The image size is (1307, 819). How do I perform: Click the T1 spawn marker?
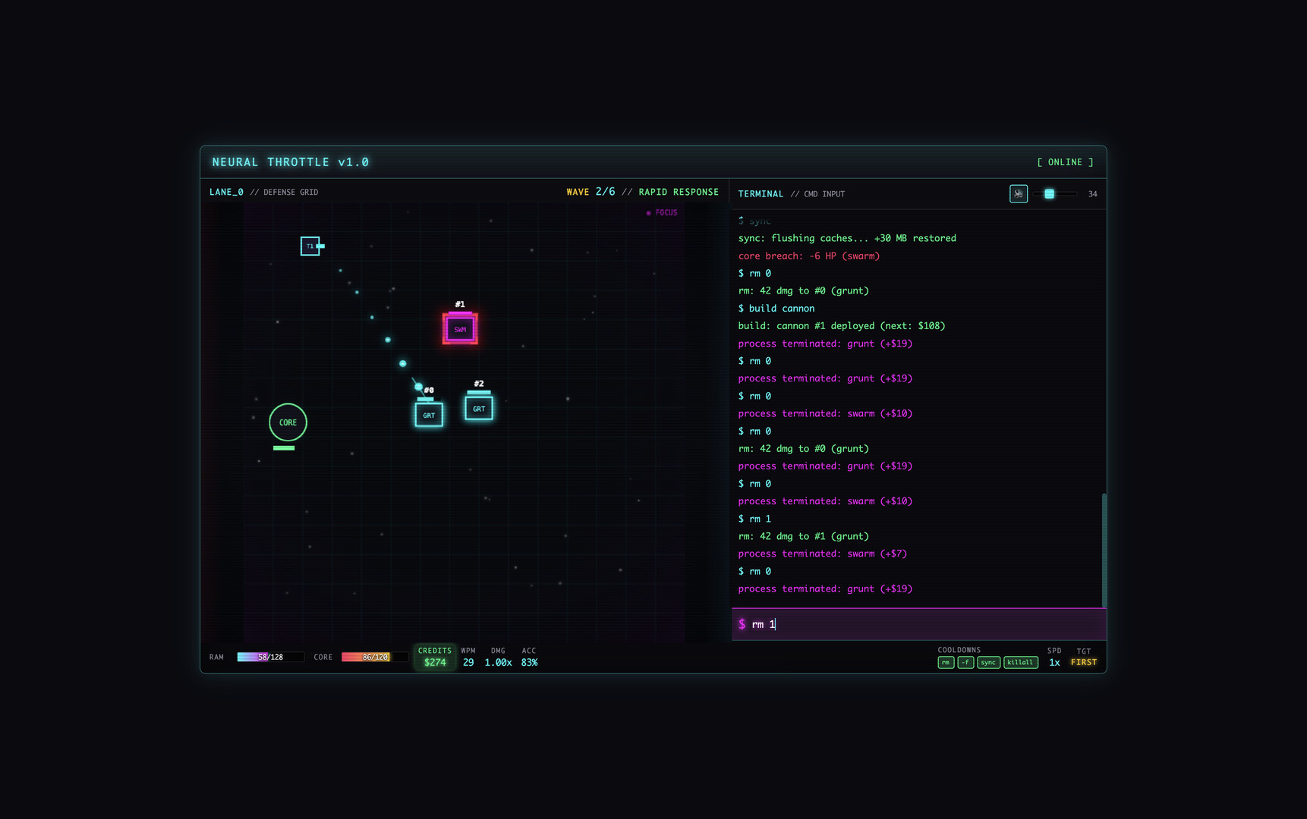pos(311,246)
